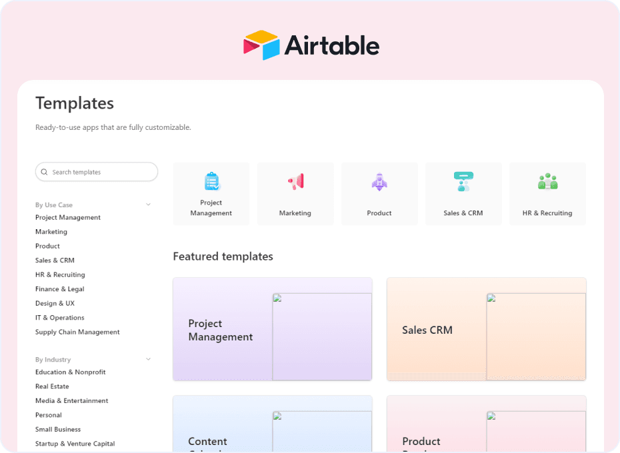Click the Project Management card preview image

pos(322,336)
